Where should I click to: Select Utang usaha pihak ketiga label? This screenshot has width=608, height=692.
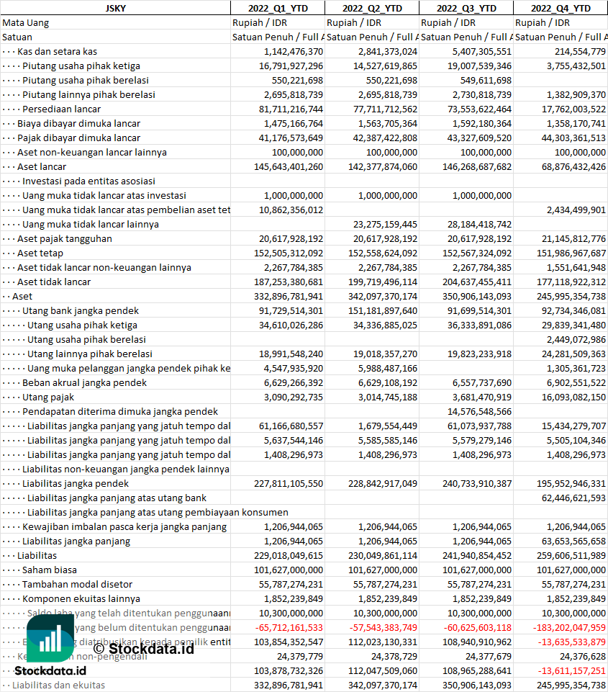click(x=82, y=325)
